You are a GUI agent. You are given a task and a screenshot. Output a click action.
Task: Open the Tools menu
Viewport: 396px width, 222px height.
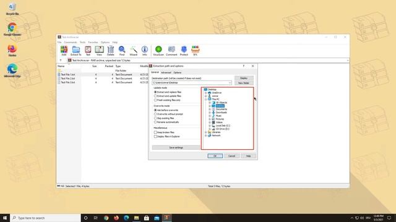[x=82, y=43]
